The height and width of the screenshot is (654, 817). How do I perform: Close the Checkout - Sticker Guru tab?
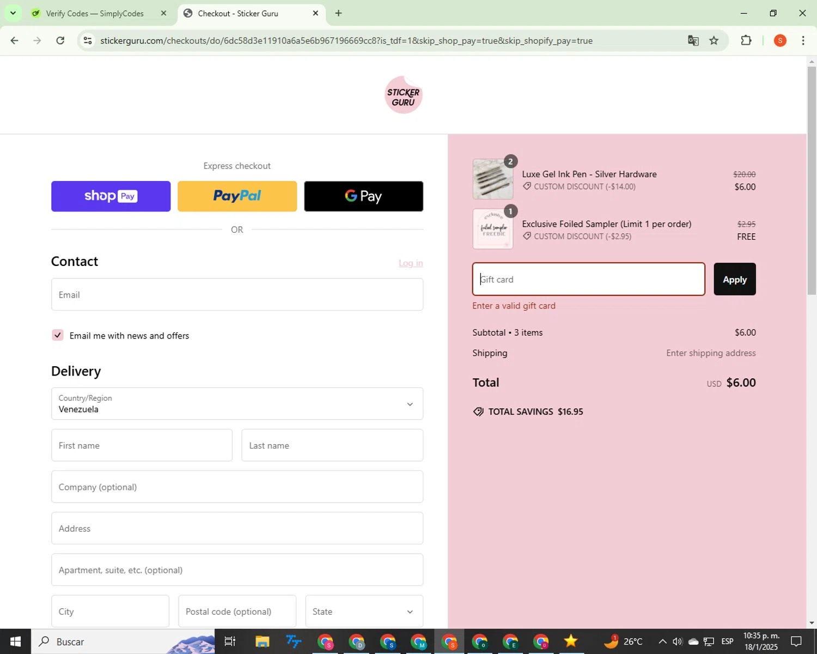tap(315, 13)
